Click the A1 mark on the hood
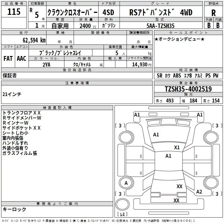 coord(156,135)
